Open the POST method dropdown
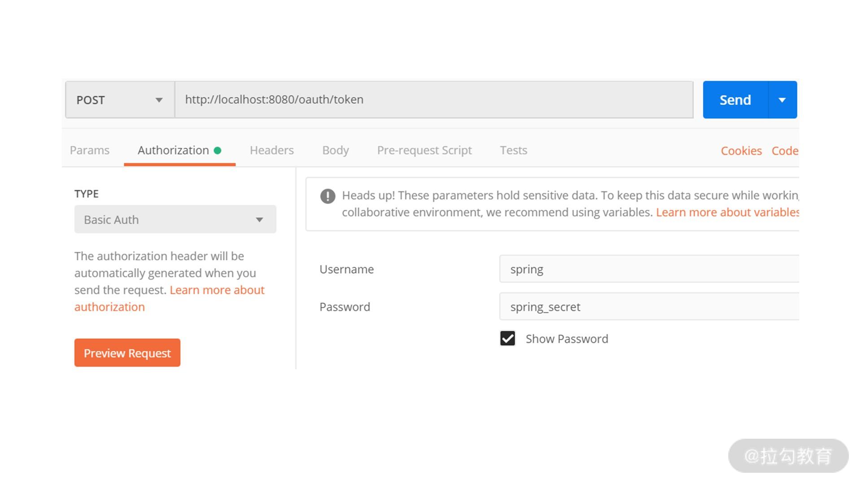 [x=120, y=100]
